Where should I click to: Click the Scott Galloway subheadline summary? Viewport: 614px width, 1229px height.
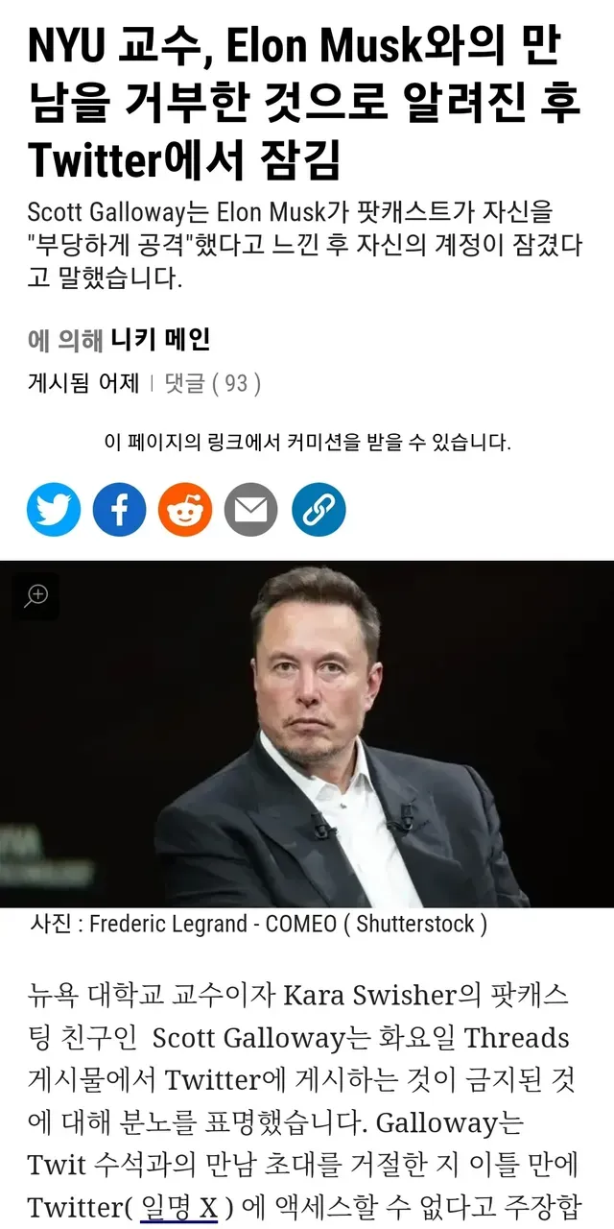[304, 245]
